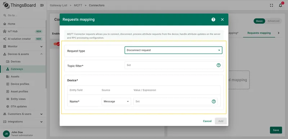Click the Devices & assets icon

click(x=5, y=54)
